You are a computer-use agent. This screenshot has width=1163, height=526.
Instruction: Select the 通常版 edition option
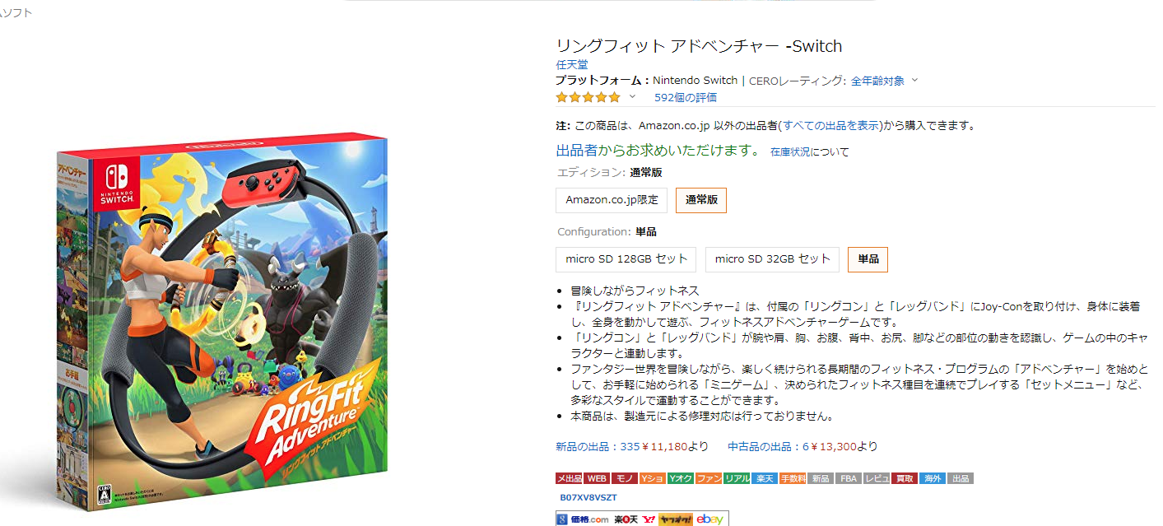click(x=701, y=200)
